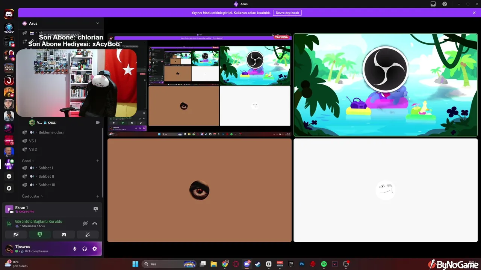Open the weather widget showing 16°C

(16, 264)
